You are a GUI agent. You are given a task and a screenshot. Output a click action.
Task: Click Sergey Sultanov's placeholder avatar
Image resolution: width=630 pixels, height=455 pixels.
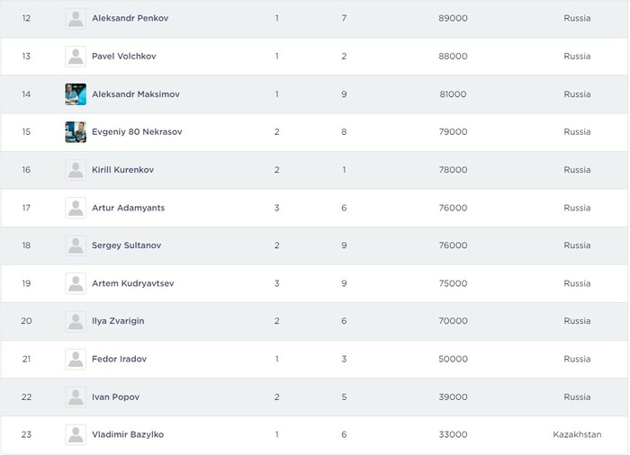[x=76, y=245]
